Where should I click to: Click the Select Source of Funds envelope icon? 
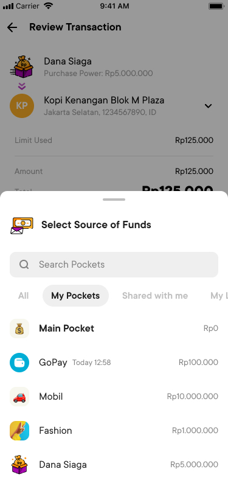(x=22, y=225)
